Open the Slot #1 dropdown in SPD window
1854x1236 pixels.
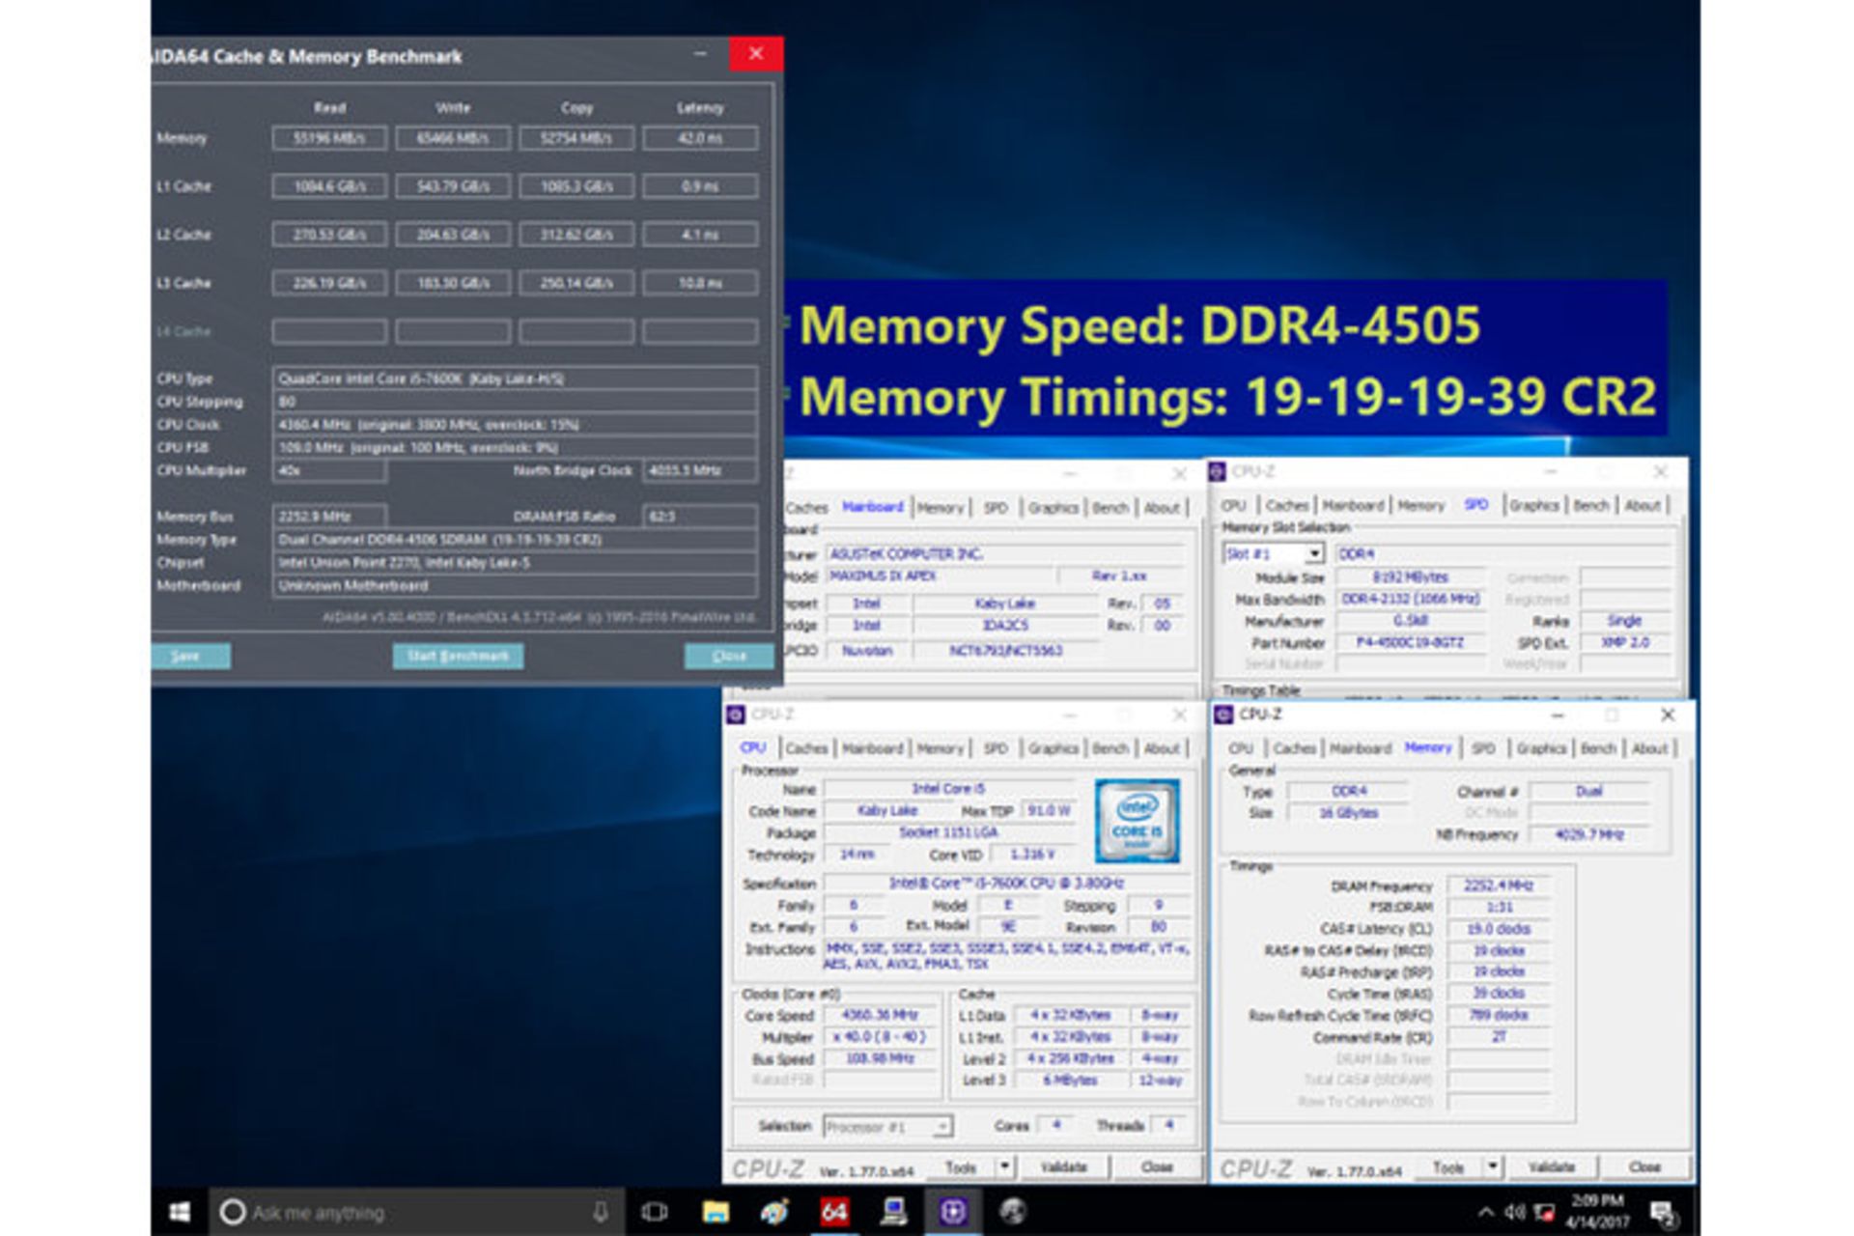(x=1314, y=553)
